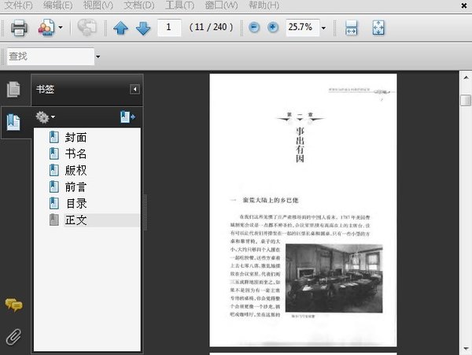This screenshot has width=472, height=355.
Task: Select the fit full page icon
Action: point(377,28)
